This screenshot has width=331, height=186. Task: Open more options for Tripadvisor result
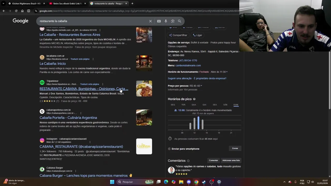click(x=103, y=84)
